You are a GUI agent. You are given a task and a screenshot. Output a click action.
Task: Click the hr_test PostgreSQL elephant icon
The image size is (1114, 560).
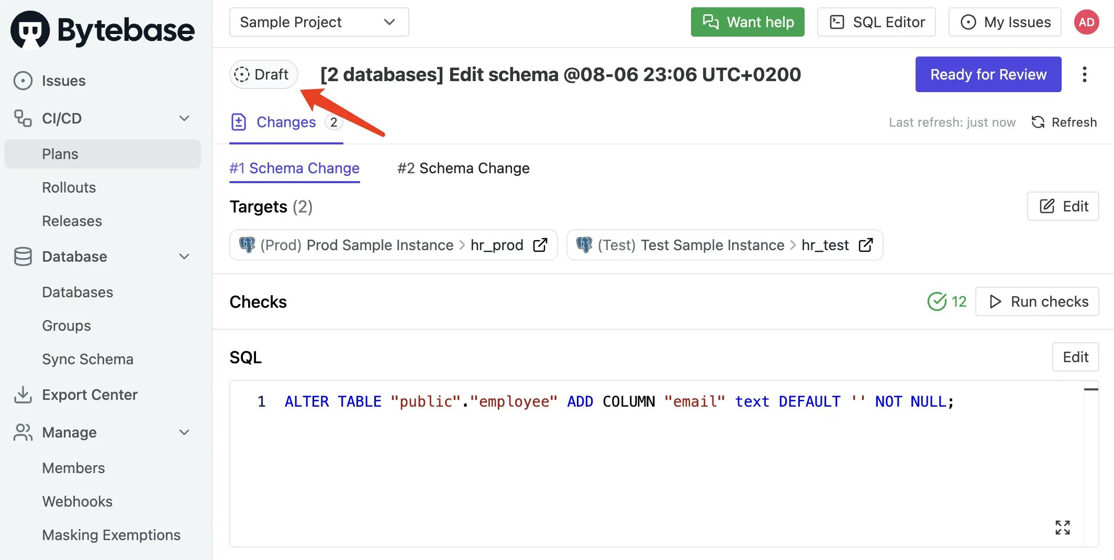(584, 244)
